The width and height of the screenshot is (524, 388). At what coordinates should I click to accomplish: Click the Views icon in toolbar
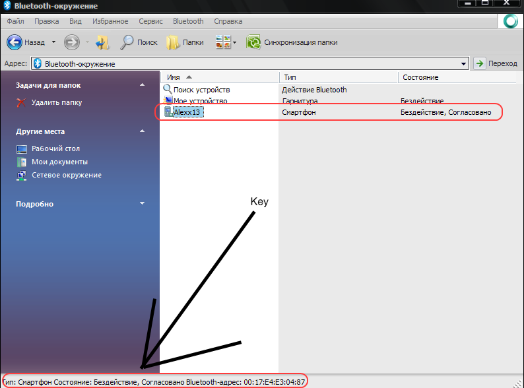(222, 42)
